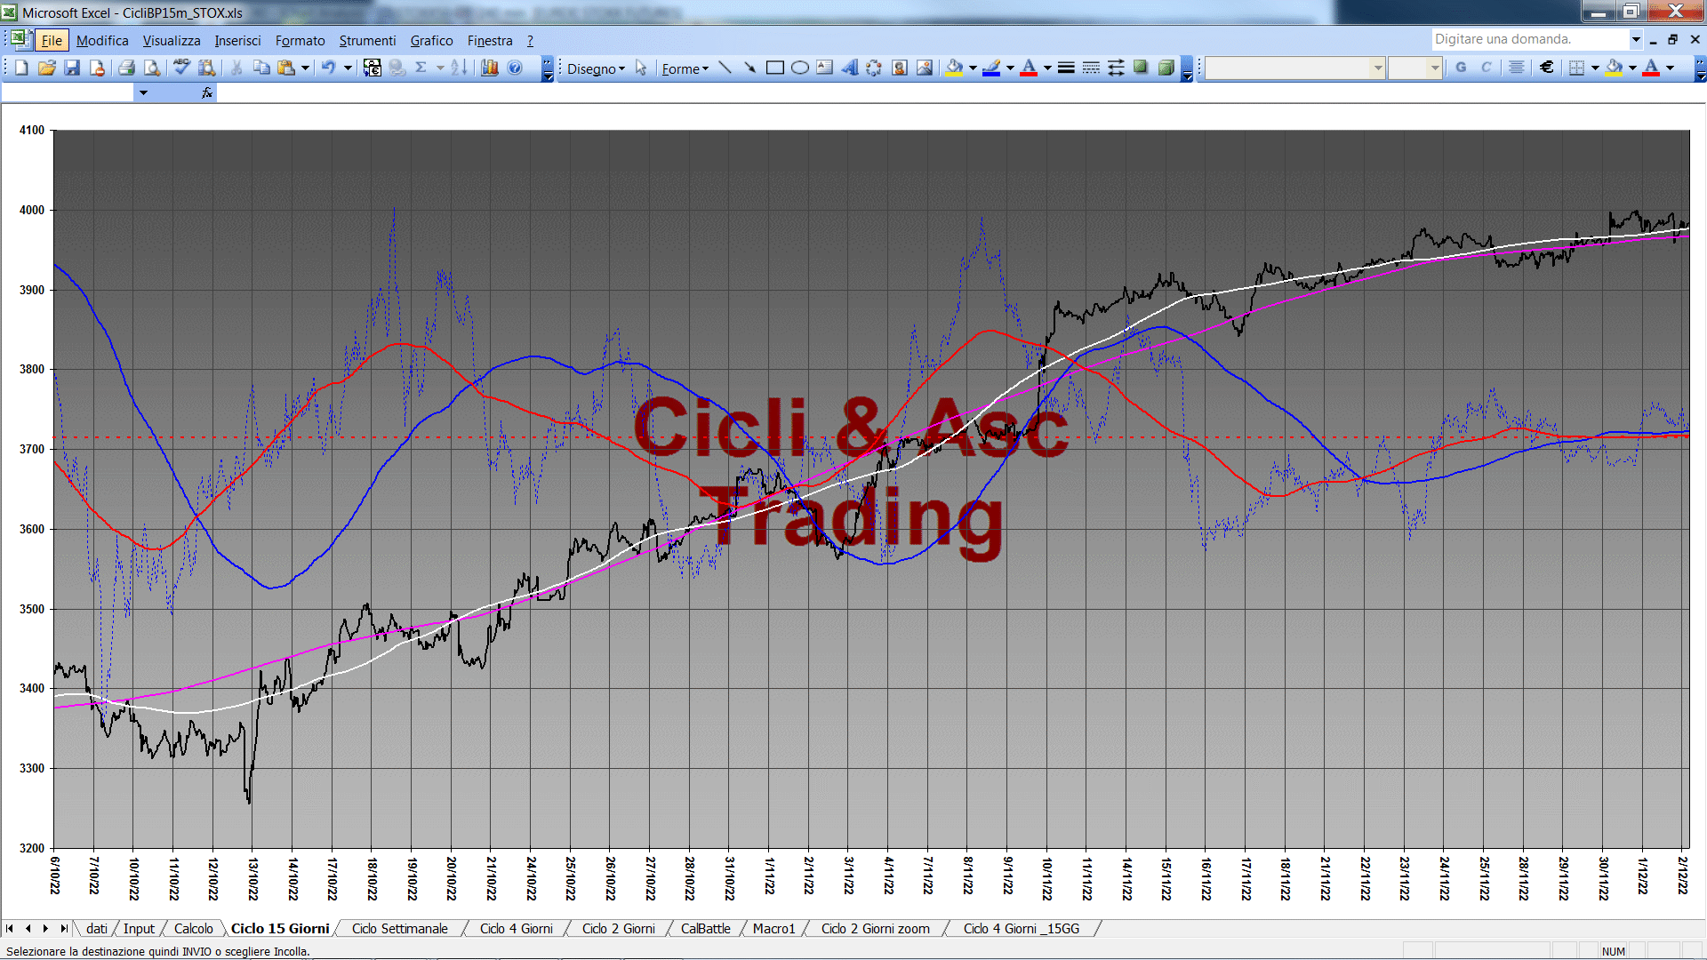
Task: Open the Inserisci menu
Action: coord(237,40)
